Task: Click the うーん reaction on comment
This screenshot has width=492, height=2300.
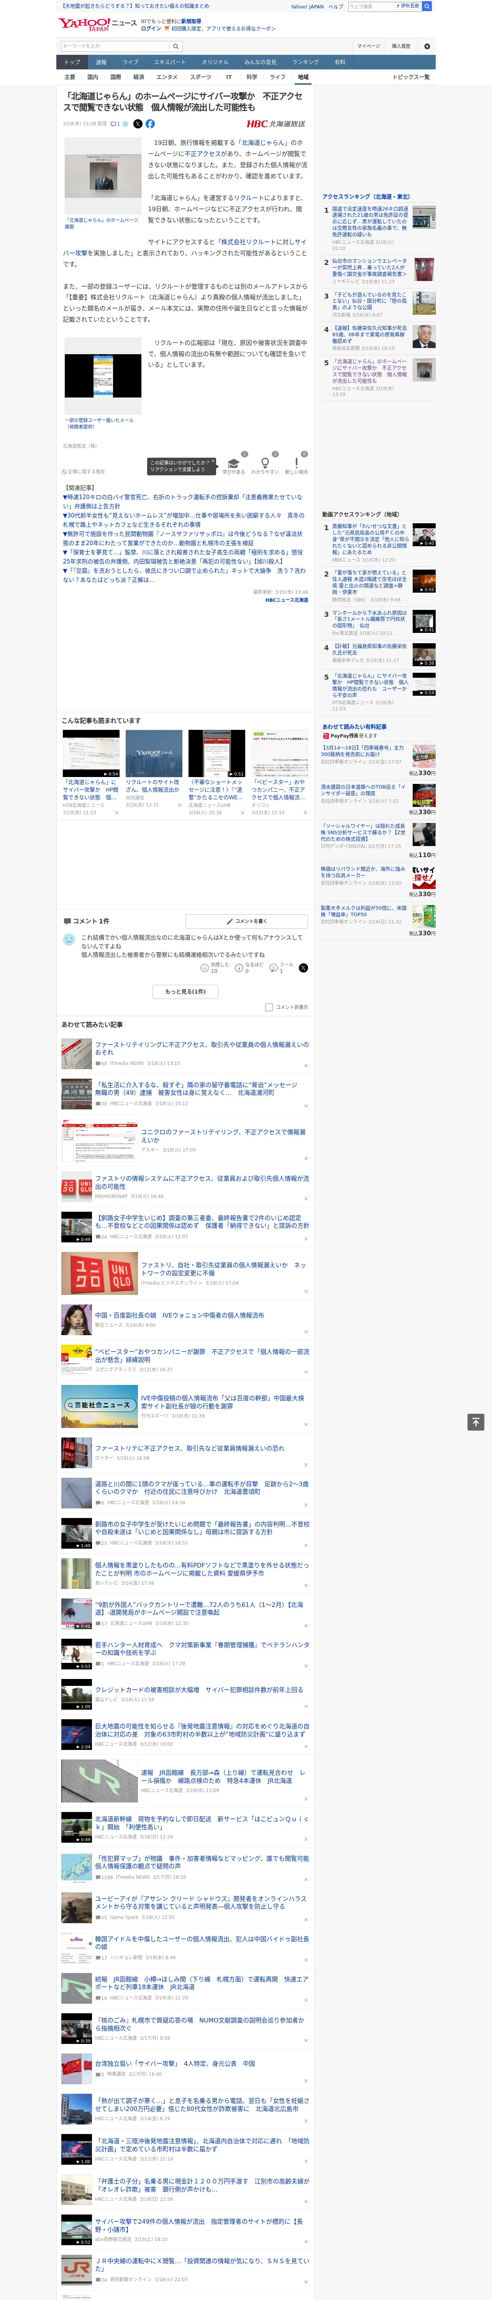Action: (x=274, y=968)
